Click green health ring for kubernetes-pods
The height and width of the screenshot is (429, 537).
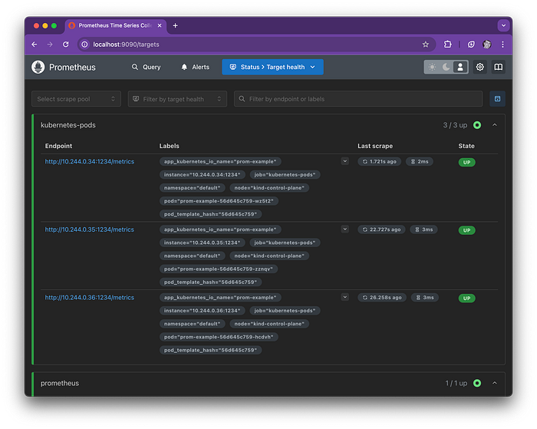[477, 125]
